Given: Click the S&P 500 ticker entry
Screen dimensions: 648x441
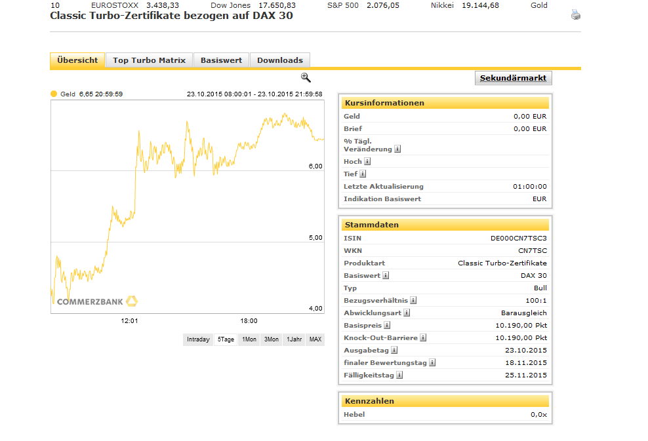Looking at the screenshot, I should (x=363, y=5).
